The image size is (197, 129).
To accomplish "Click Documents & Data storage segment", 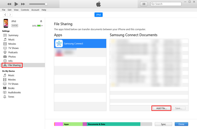I will pos(114,124).
